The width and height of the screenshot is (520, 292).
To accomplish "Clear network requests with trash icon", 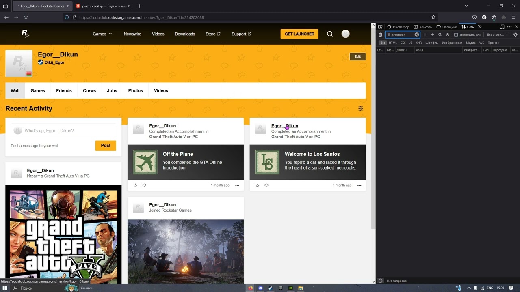I will [x=380, y=35].
